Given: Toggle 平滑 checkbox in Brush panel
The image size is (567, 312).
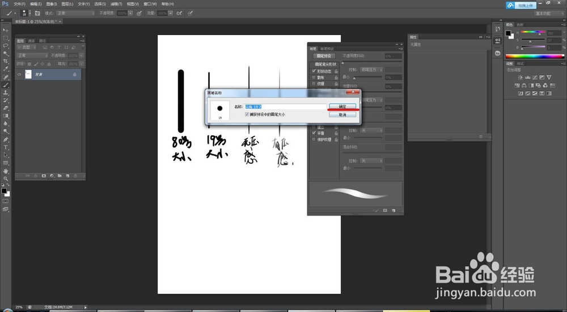Looking at the screenshot, I should coord(314,133).
